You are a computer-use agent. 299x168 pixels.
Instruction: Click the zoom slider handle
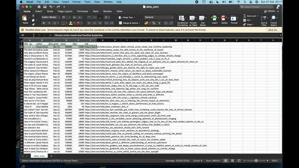tap(256, 161)
